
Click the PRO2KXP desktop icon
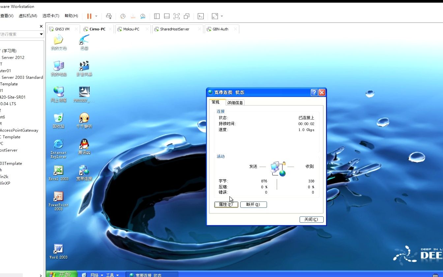(84, 95)
